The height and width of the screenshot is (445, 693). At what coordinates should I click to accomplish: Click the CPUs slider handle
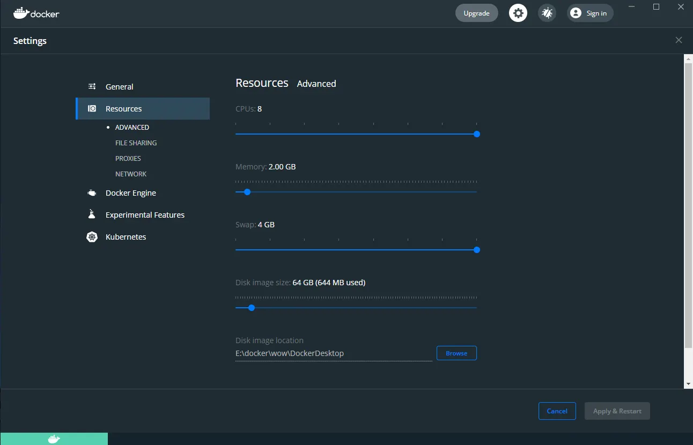click(x=477, y=134)
